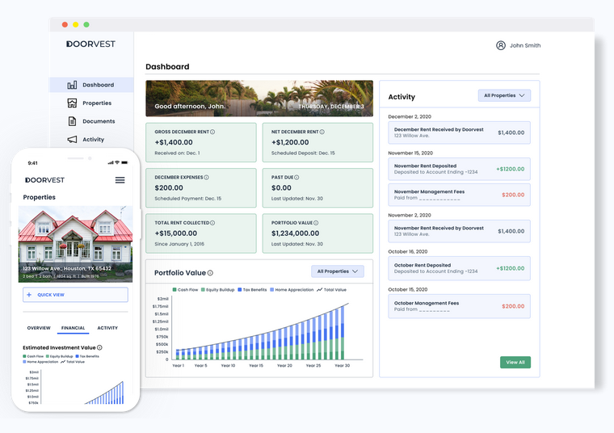The image size is (614, 433).
Task: Click the Good afternoon, John banner
Action: [x=259, y=99]
